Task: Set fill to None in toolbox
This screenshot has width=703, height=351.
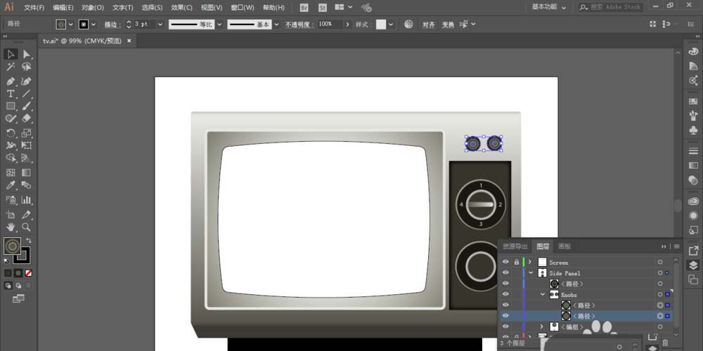Action: tap(28, 273)
